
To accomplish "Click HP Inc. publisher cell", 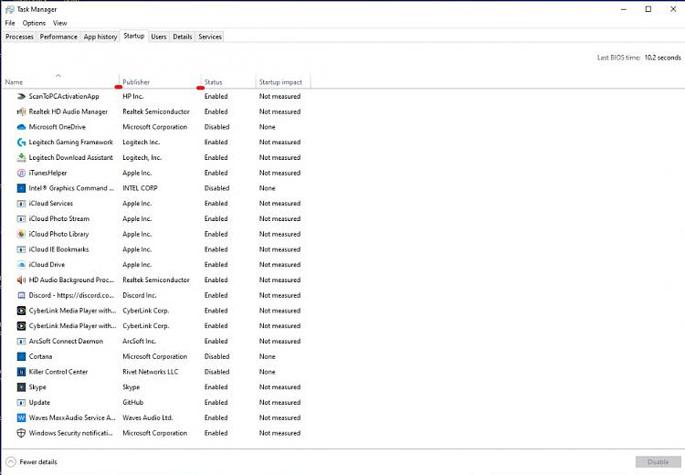I will [x=132, y=96].
